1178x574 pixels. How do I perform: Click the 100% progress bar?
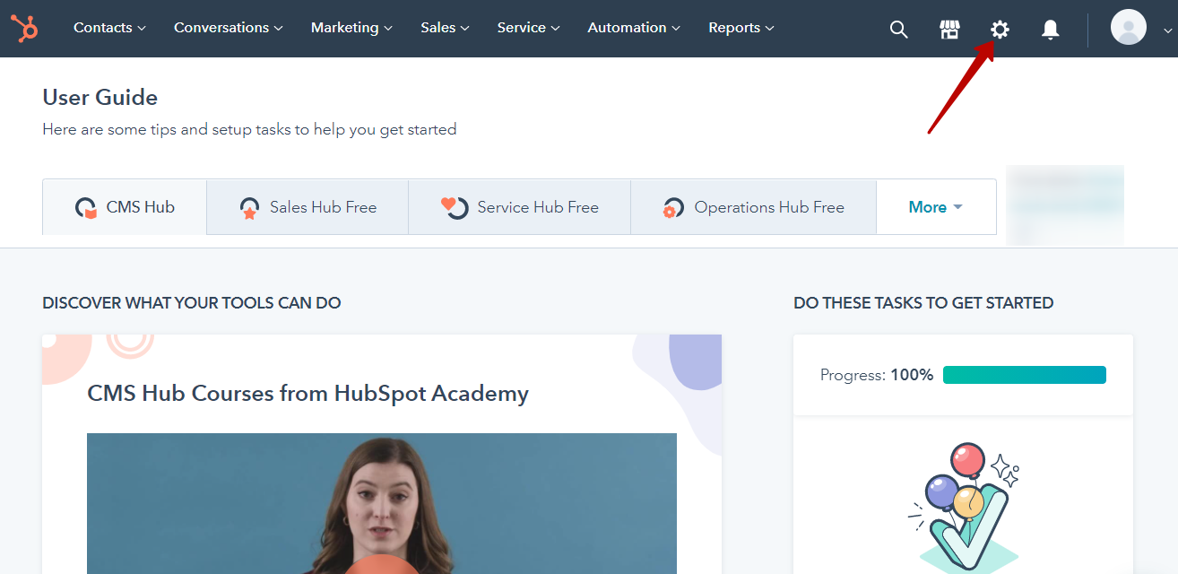[1025, 375]
